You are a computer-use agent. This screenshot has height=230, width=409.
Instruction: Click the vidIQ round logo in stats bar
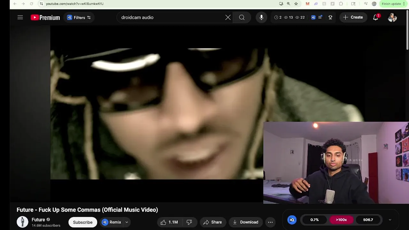point(292,220)
